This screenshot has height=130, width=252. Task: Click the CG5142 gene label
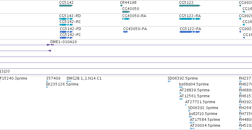[x=66, y=3]
